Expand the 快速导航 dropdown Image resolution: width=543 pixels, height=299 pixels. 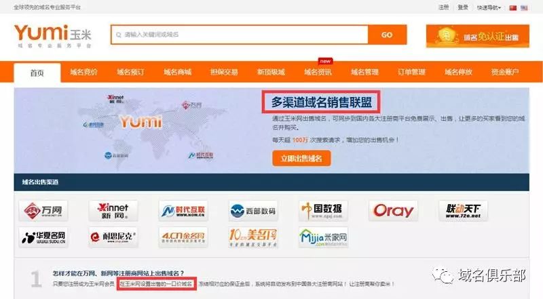[x=489, y=7]
